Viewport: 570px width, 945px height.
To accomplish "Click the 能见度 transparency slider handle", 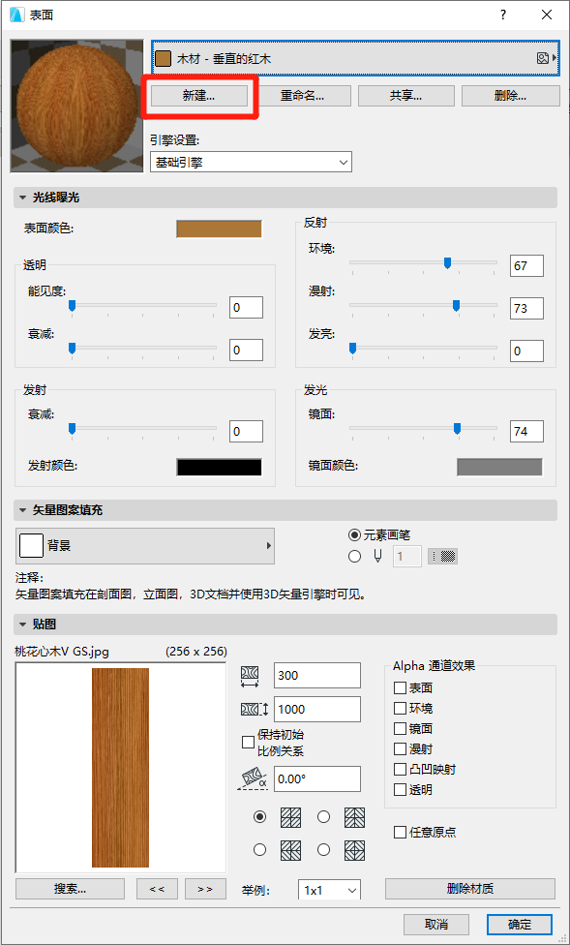I will [73, 306].
